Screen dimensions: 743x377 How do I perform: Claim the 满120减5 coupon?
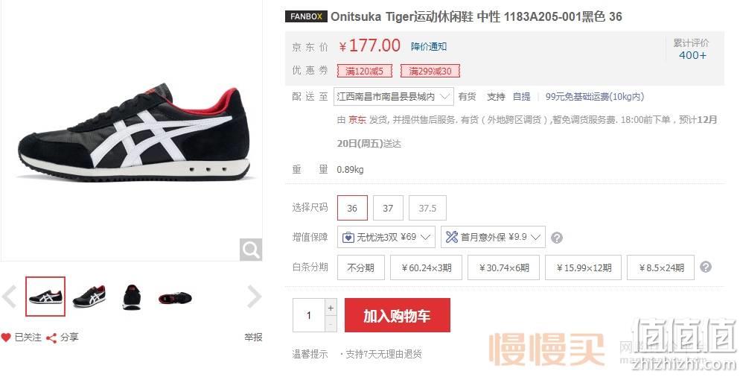click(364, 71)
